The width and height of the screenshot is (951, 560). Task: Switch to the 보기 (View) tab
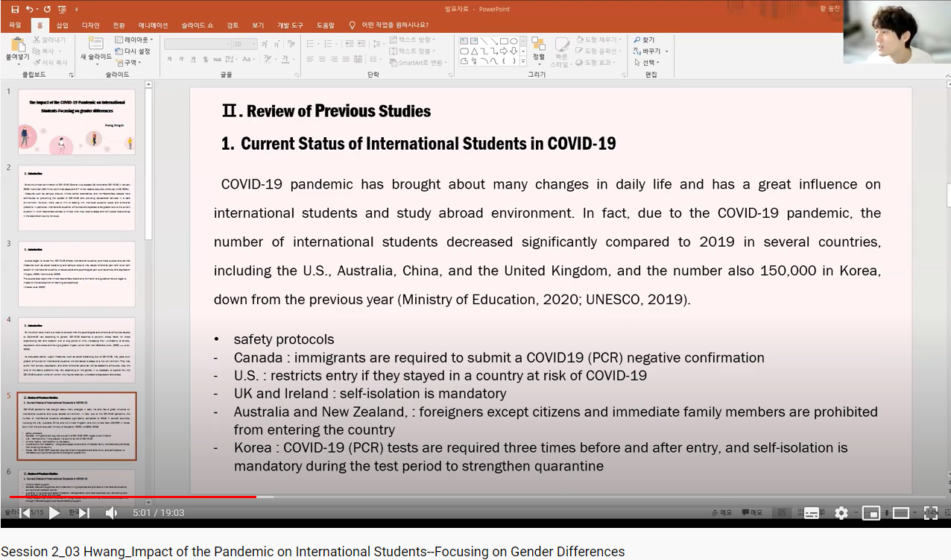(257, 25)
